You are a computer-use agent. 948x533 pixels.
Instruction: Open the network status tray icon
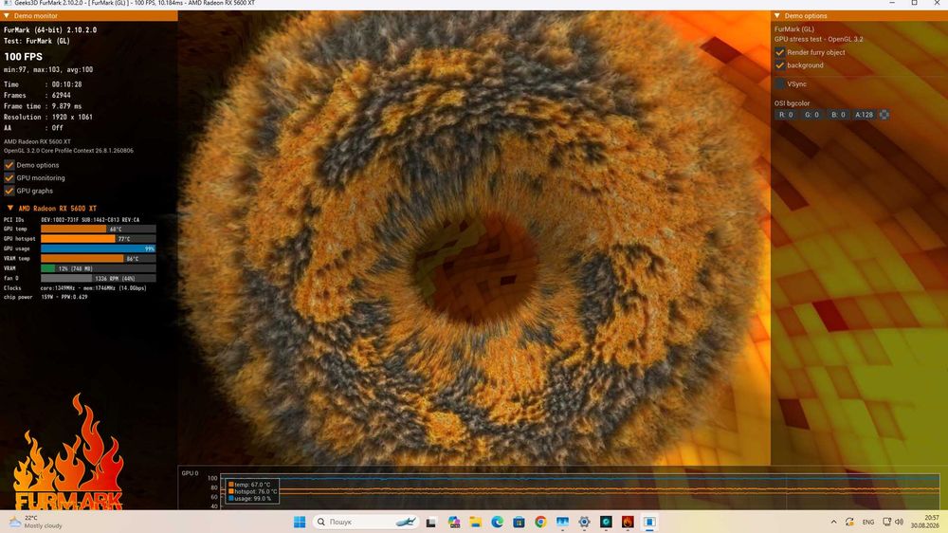coord(887,522)
